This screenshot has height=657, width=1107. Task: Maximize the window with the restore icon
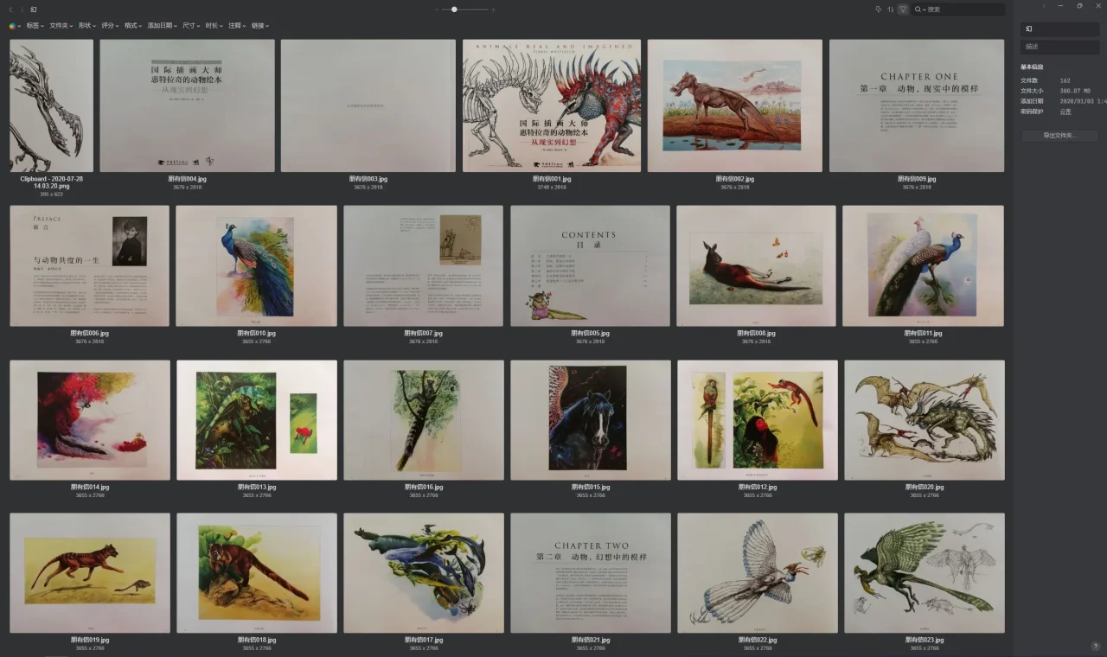[x=1079, y=6]
